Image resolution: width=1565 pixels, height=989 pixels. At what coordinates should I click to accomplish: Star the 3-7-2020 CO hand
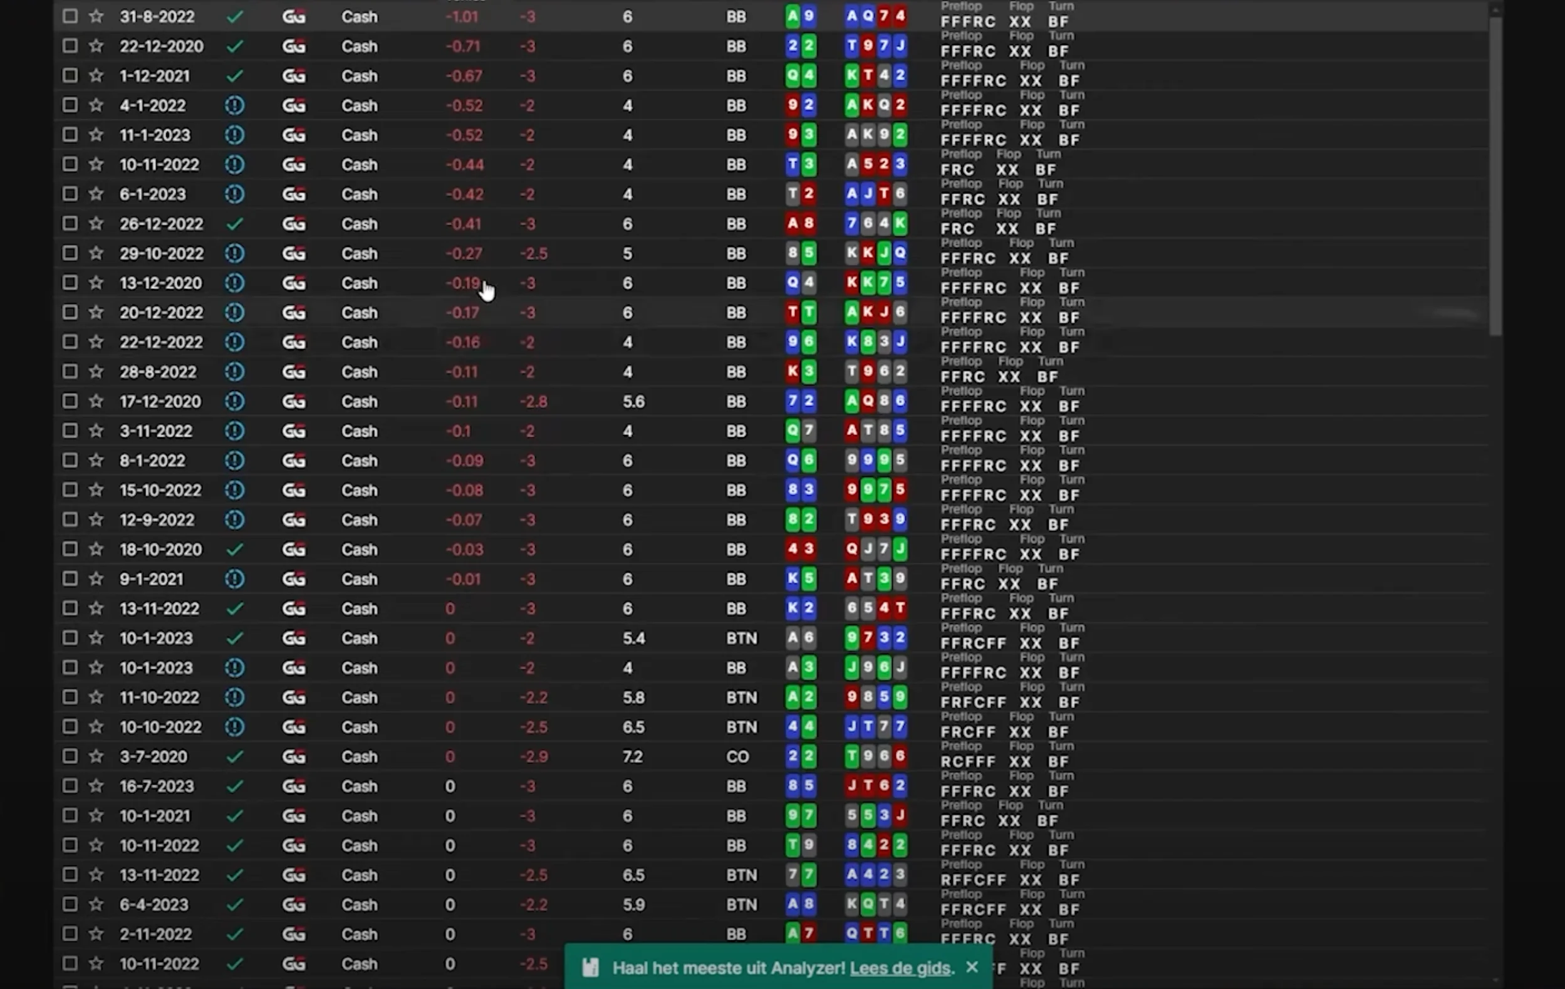[x=96, y=756]
